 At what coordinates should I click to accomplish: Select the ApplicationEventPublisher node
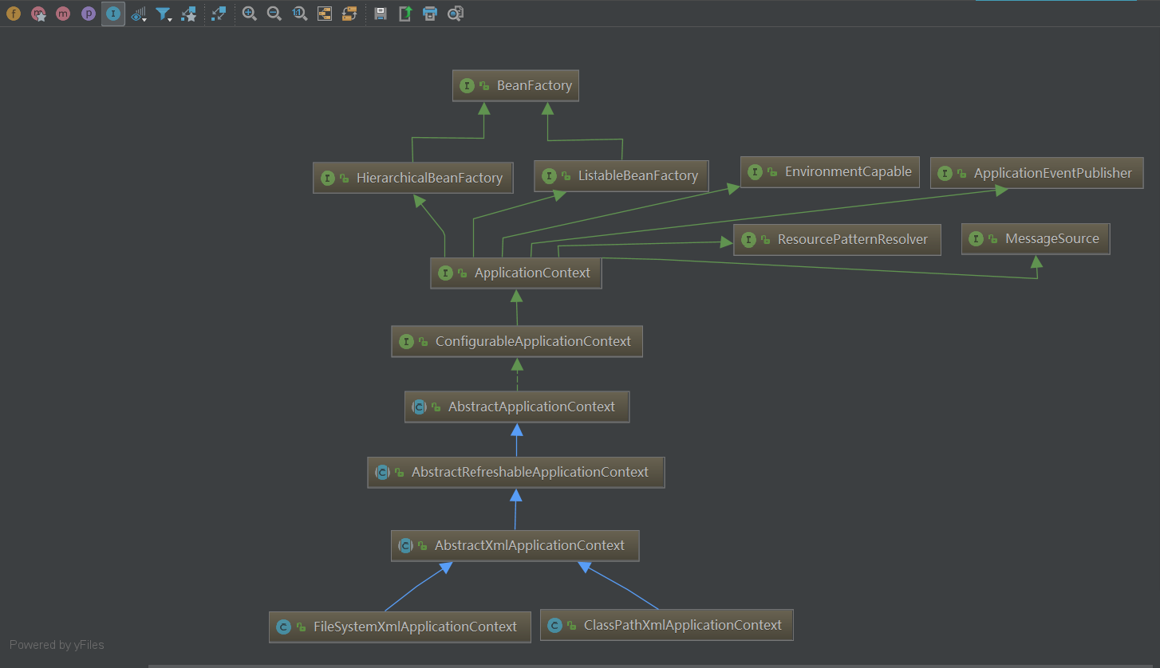pos(1037,173)
